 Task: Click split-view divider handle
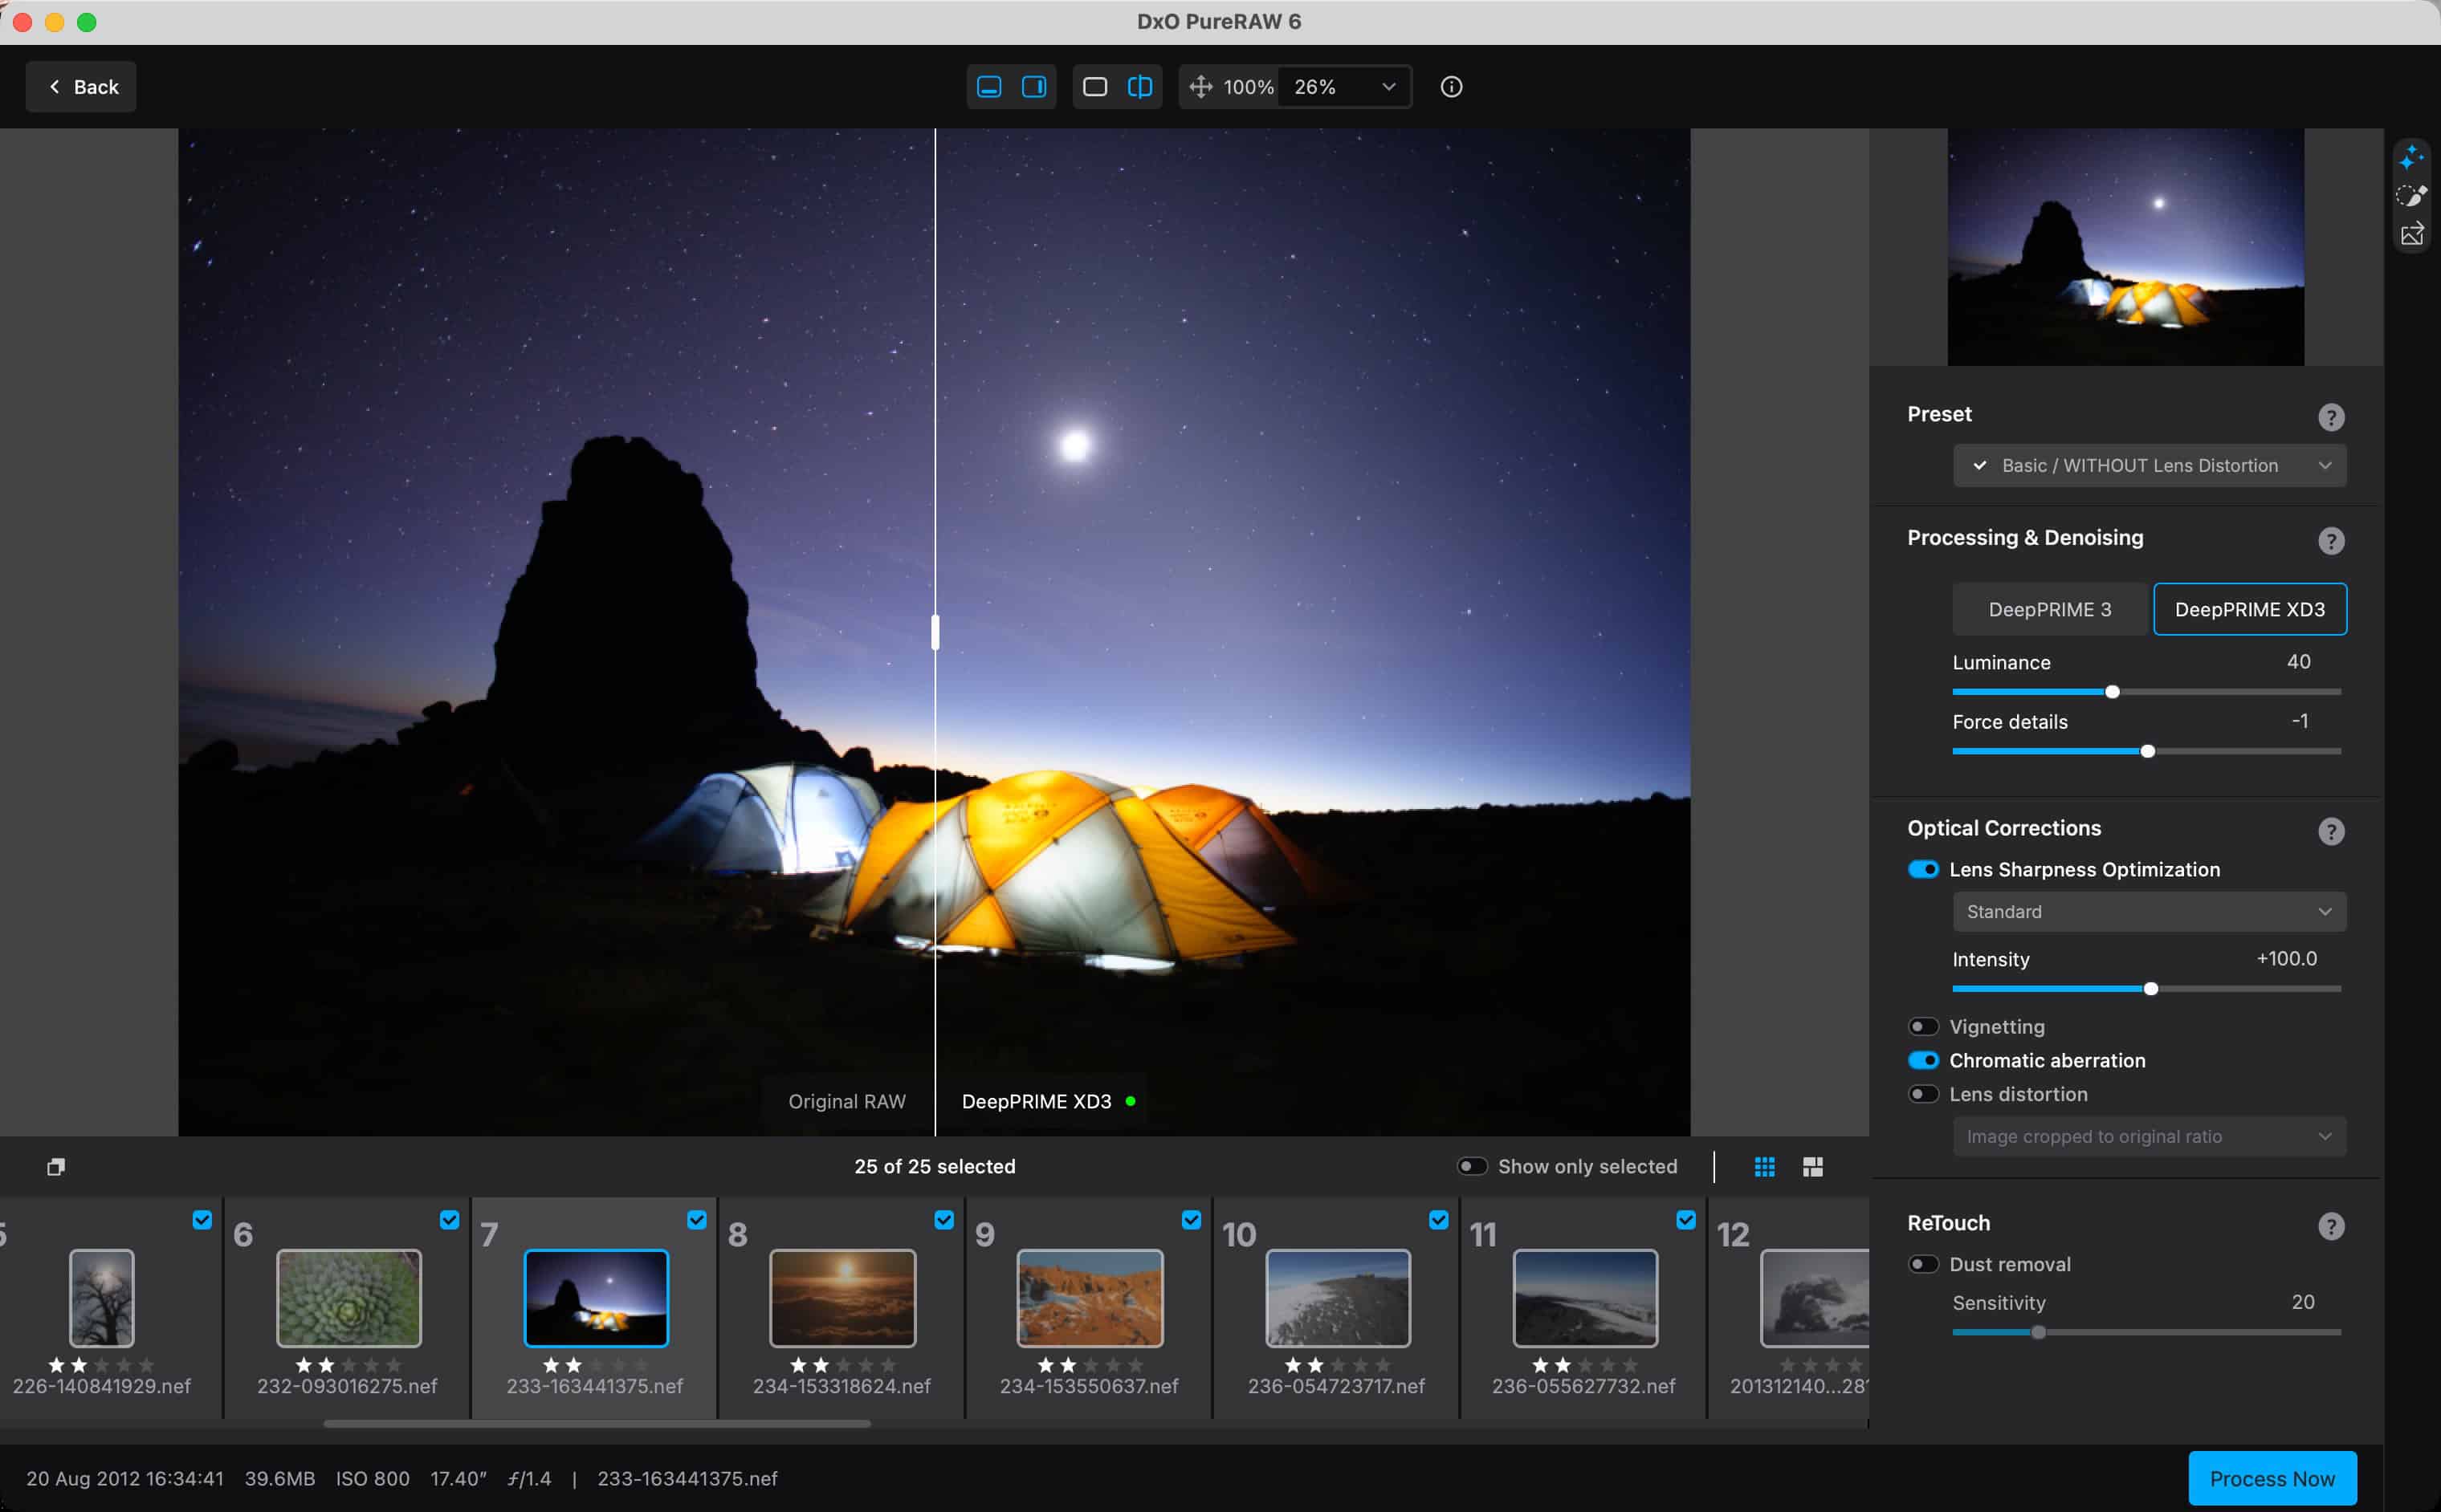coord(935,632)
